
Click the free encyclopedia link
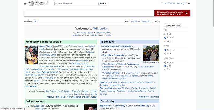pyautogui.click(x=84, y=33)
